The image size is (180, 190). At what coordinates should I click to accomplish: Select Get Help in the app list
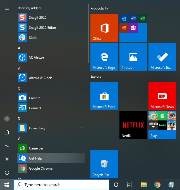tap(35, 158)
